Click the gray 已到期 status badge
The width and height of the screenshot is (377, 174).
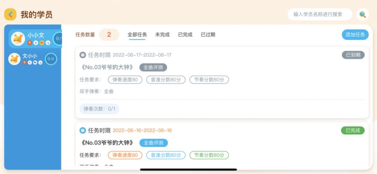pos(353,55)
